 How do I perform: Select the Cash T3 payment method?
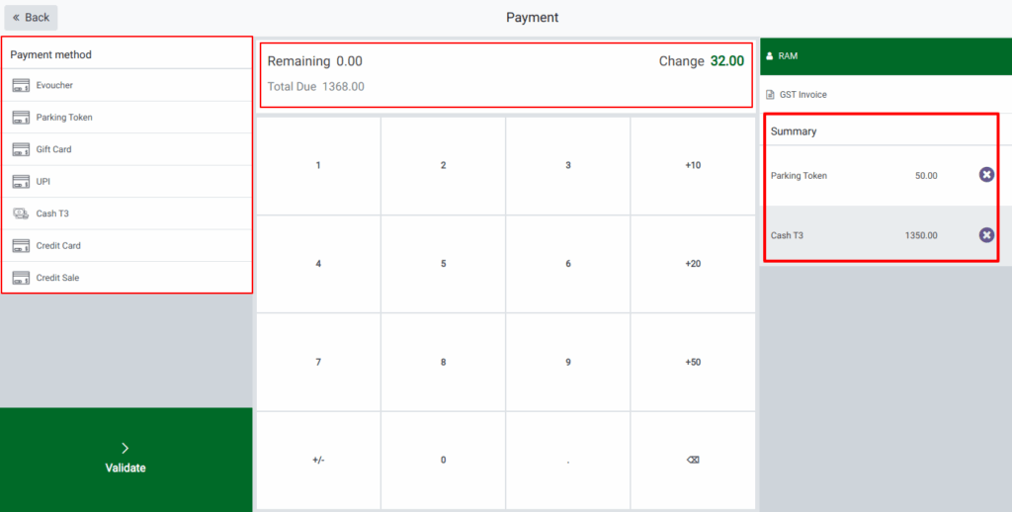(126, 213)
